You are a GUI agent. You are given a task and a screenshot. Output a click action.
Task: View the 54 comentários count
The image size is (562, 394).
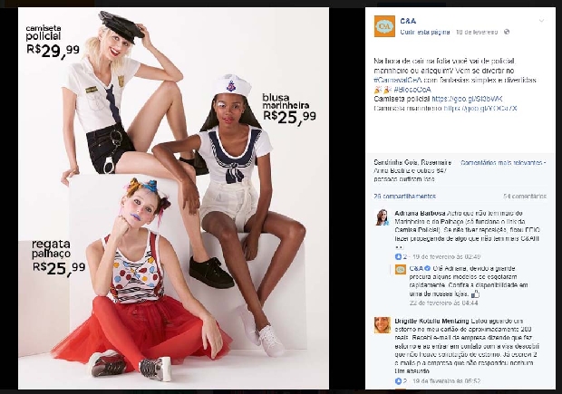[x=525, y=197]
